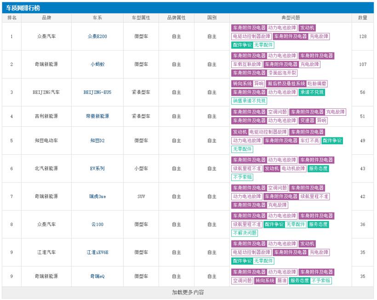Image resolution: width=377 pixels, height=300 pixels.
Task: Click the 云100 car series link
Action: coord(97,225)
